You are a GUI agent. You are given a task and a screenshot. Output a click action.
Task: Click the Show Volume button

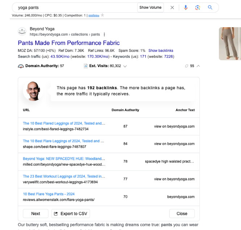(x=151, y=8)
